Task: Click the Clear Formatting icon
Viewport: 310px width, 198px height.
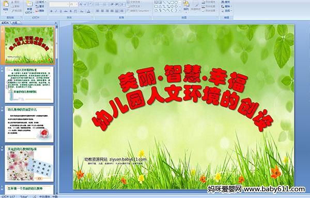Action: [x=91, y=4]
